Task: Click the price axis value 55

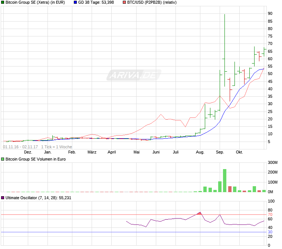Action: click(270, 67)
